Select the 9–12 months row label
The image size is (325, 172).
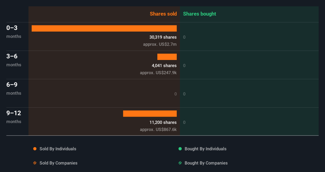(14, 117)
